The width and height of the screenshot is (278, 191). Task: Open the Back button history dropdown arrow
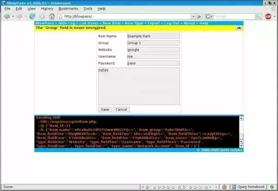(x=13, y=16)
